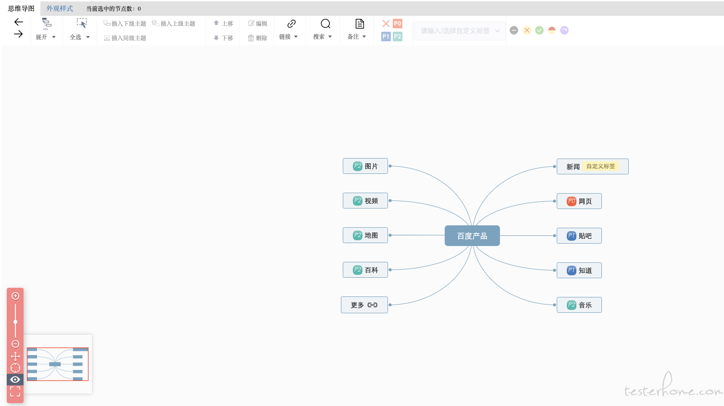
Task: Enter fullscreen with corner brackets icon
Action: pos(15,392)
